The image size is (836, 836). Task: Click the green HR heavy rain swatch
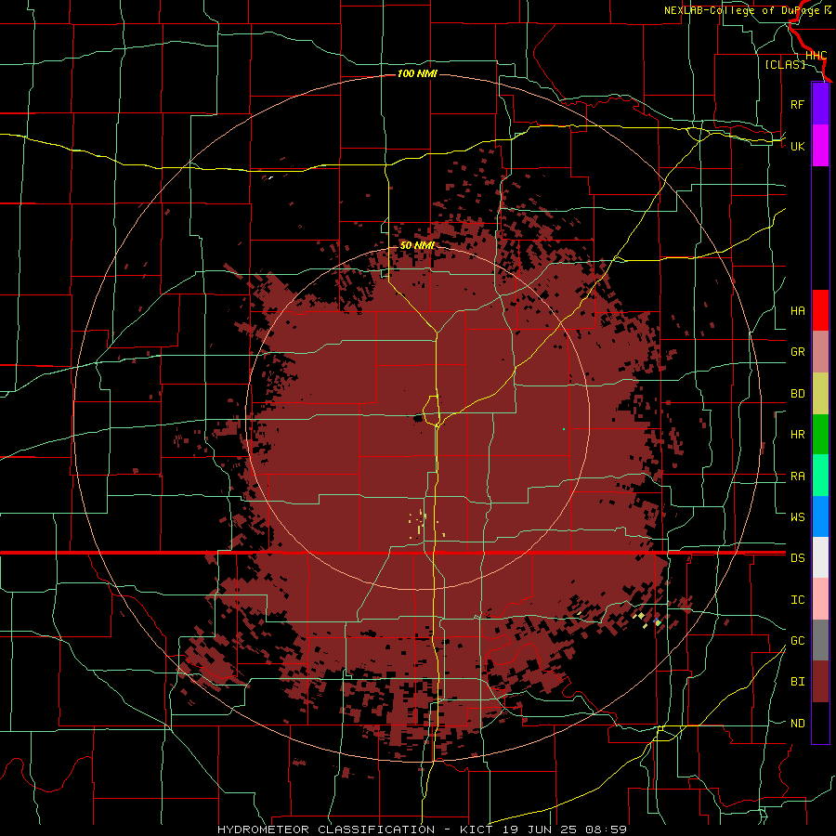(820, 435)
